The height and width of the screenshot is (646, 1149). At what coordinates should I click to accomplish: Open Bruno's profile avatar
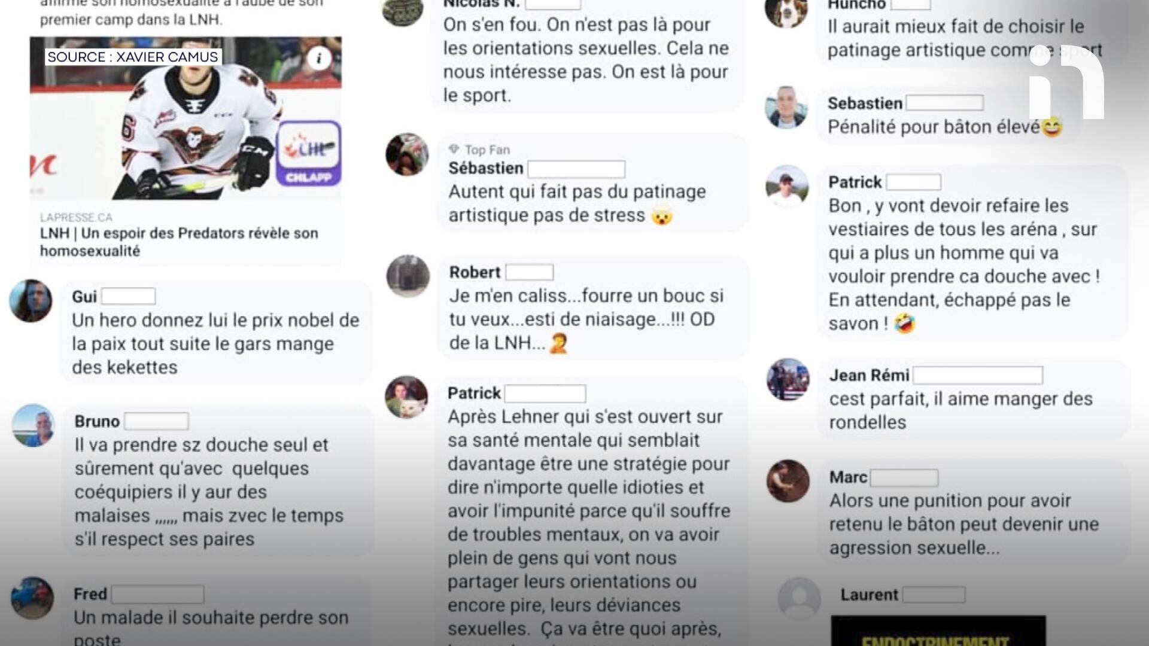click(x=34, y=426)
